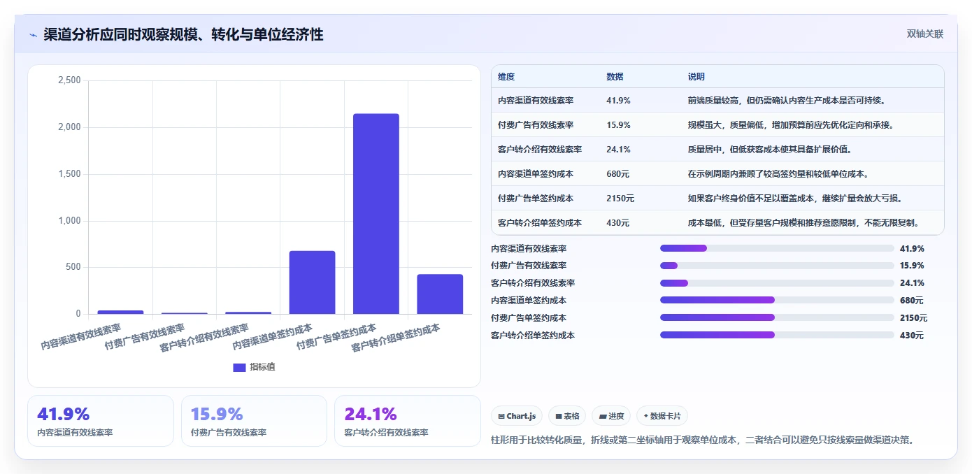The width and height of the screenshot is (972, 474).
Task: Open the 15.9% 付费广告有效线索率 stat card
Action: pos(254,421)
